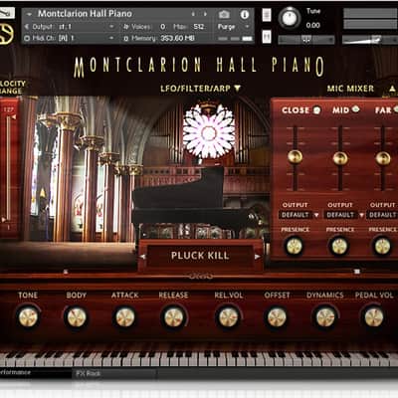Click the Midi Ch icon
The width and height of the screenshot is (398, 398).
point(27,39)
